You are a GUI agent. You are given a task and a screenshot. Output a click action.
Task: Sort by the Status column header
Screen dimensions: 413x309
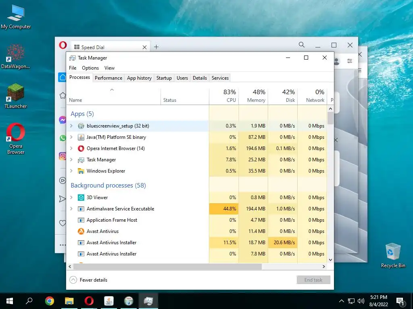pos(185,96)
